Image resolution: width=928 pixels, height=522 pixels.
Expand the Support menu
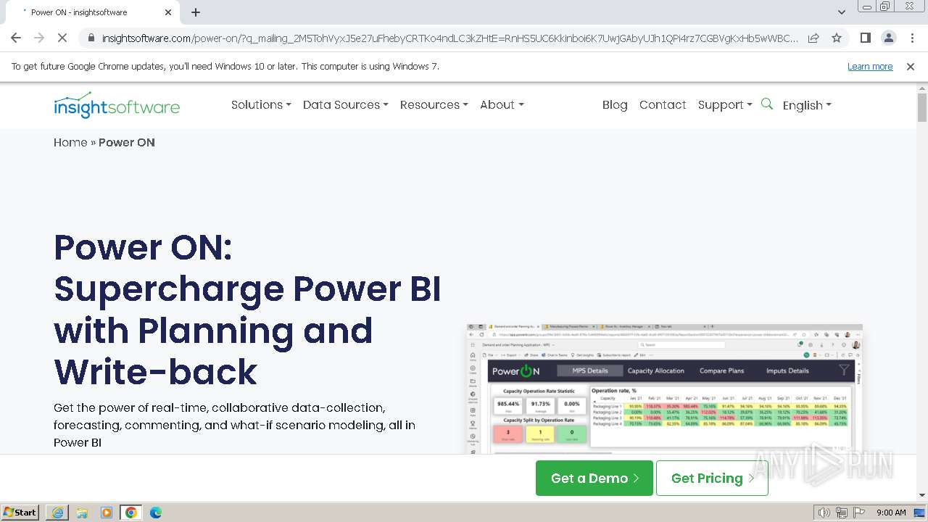(725, 104)
